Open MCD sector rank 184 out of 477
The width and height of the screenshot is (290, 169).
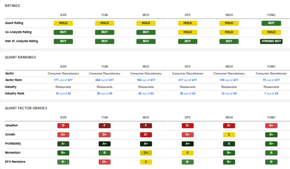(x=146, y=80)
